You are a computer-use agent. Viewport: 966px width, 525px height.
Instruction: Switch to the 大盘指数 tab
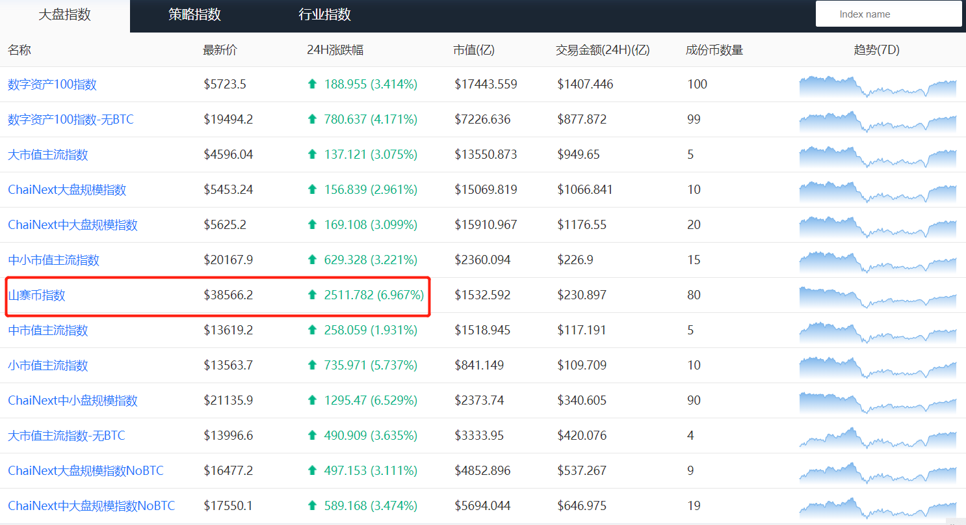(x=65, y=16)
